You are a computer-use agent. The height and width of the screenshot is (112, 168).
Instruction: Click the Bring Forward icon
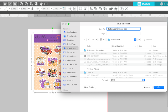pos(100,9)
